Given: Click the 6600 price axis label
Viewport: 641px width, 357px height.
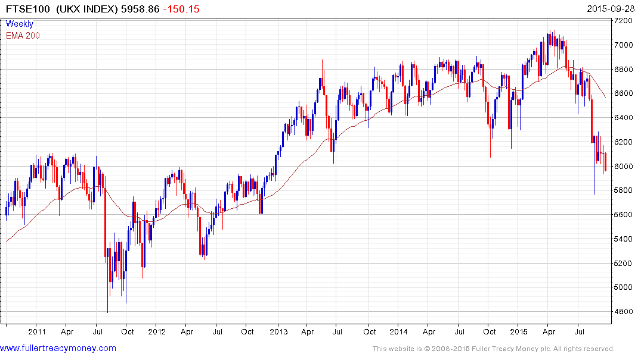Looking at the screenshot, I should coord(624,93).
